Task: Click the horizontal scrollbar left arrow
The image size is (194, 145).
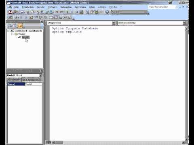Action: click(x=53, y=142)
